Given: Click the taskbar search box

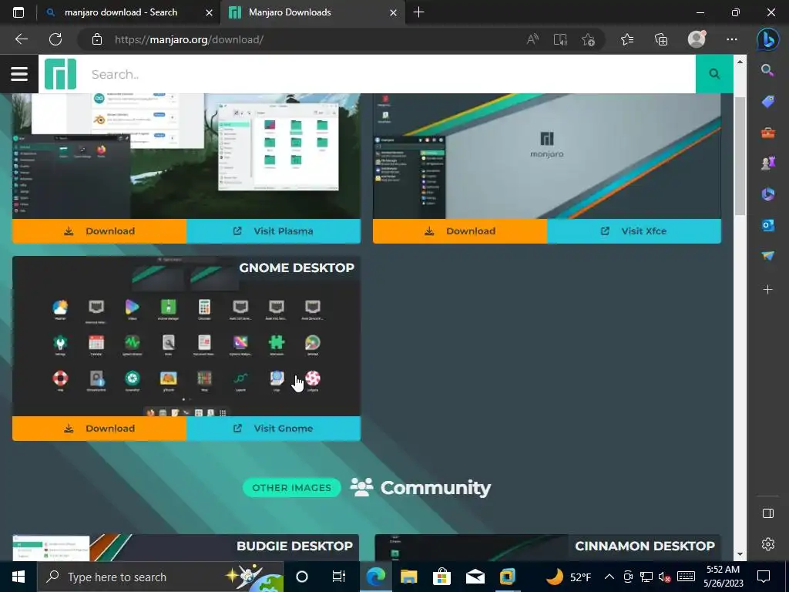Looking at the screenshot, I should point(160,577).
